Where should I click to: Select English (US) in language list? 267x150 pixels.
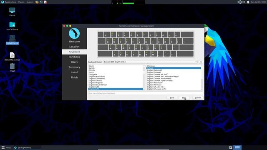click(116, 89)
